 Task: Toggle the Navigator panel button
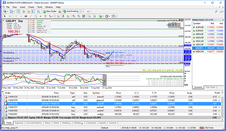pos(29,12)
